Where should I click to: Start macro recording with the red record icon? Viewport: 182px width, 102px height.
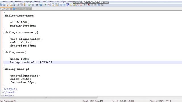click(x=89, y=5)
